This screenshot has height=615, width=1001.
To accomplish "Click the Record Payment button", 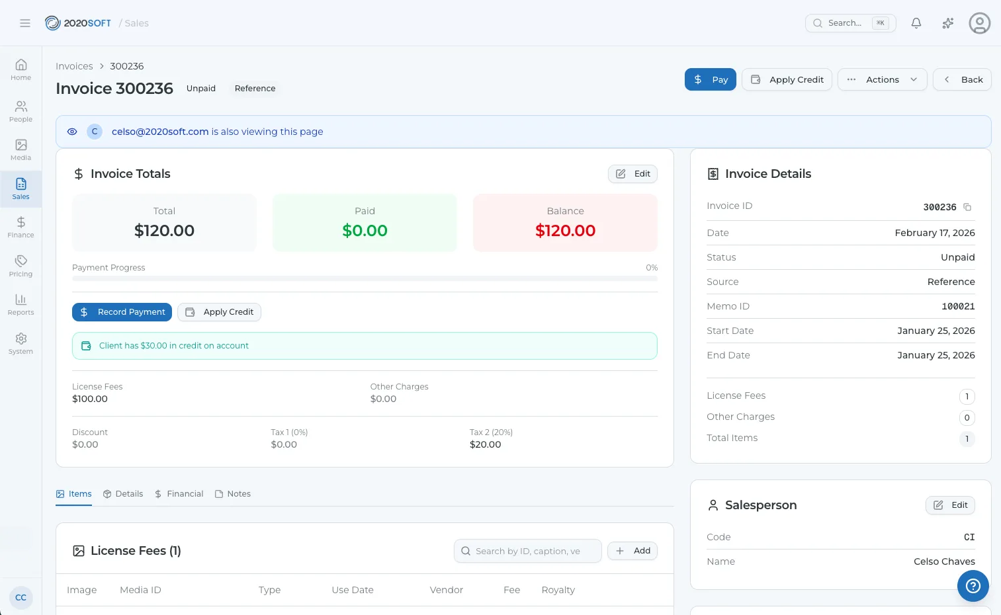I will tap(122, 311).
